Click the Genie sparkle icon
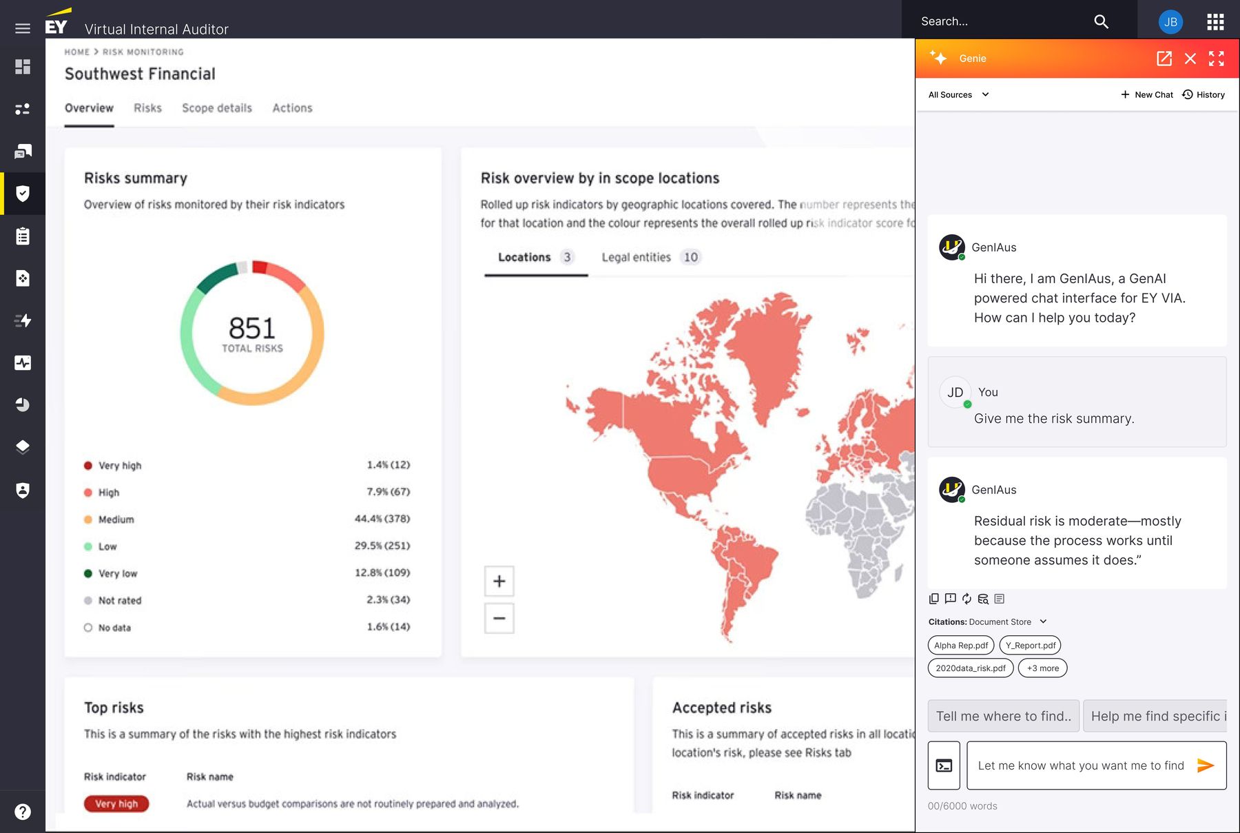The height and width of the screenshot is (833, 1240). pos(938,58)
